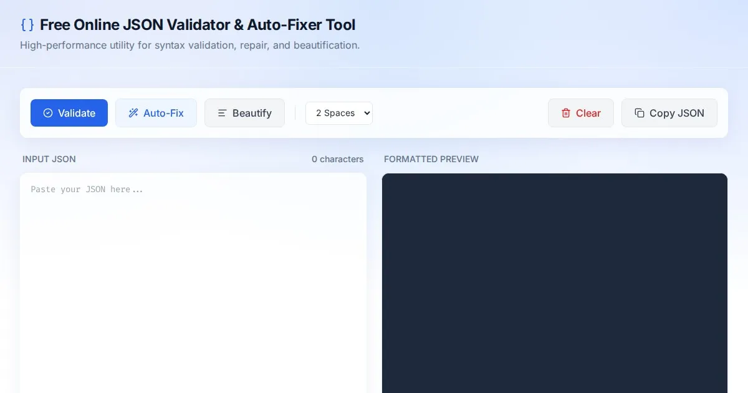Clear the JSON input
Viewport: 748px width, 393px height.
tap(580, 113)
